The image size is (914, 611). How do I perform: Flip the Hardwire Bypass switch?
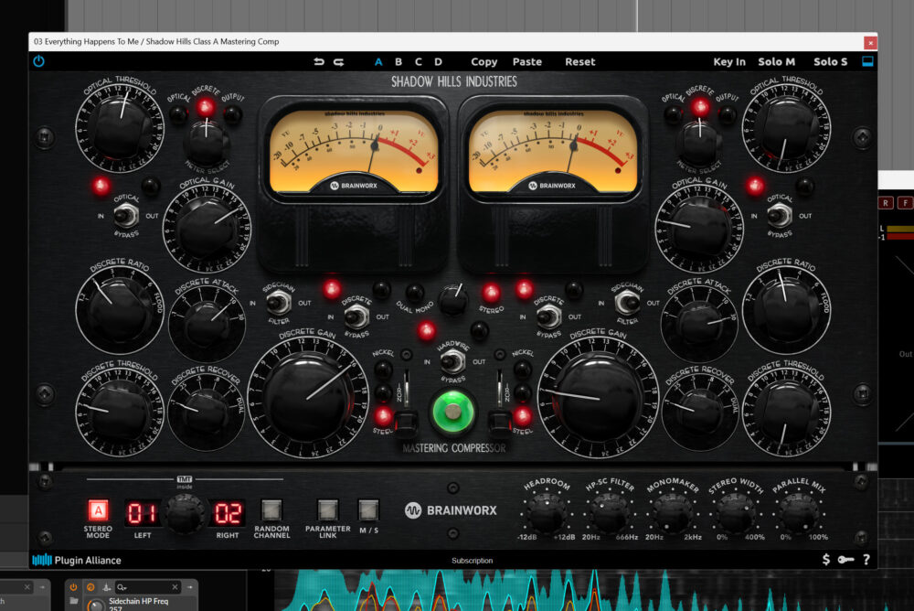452,362
